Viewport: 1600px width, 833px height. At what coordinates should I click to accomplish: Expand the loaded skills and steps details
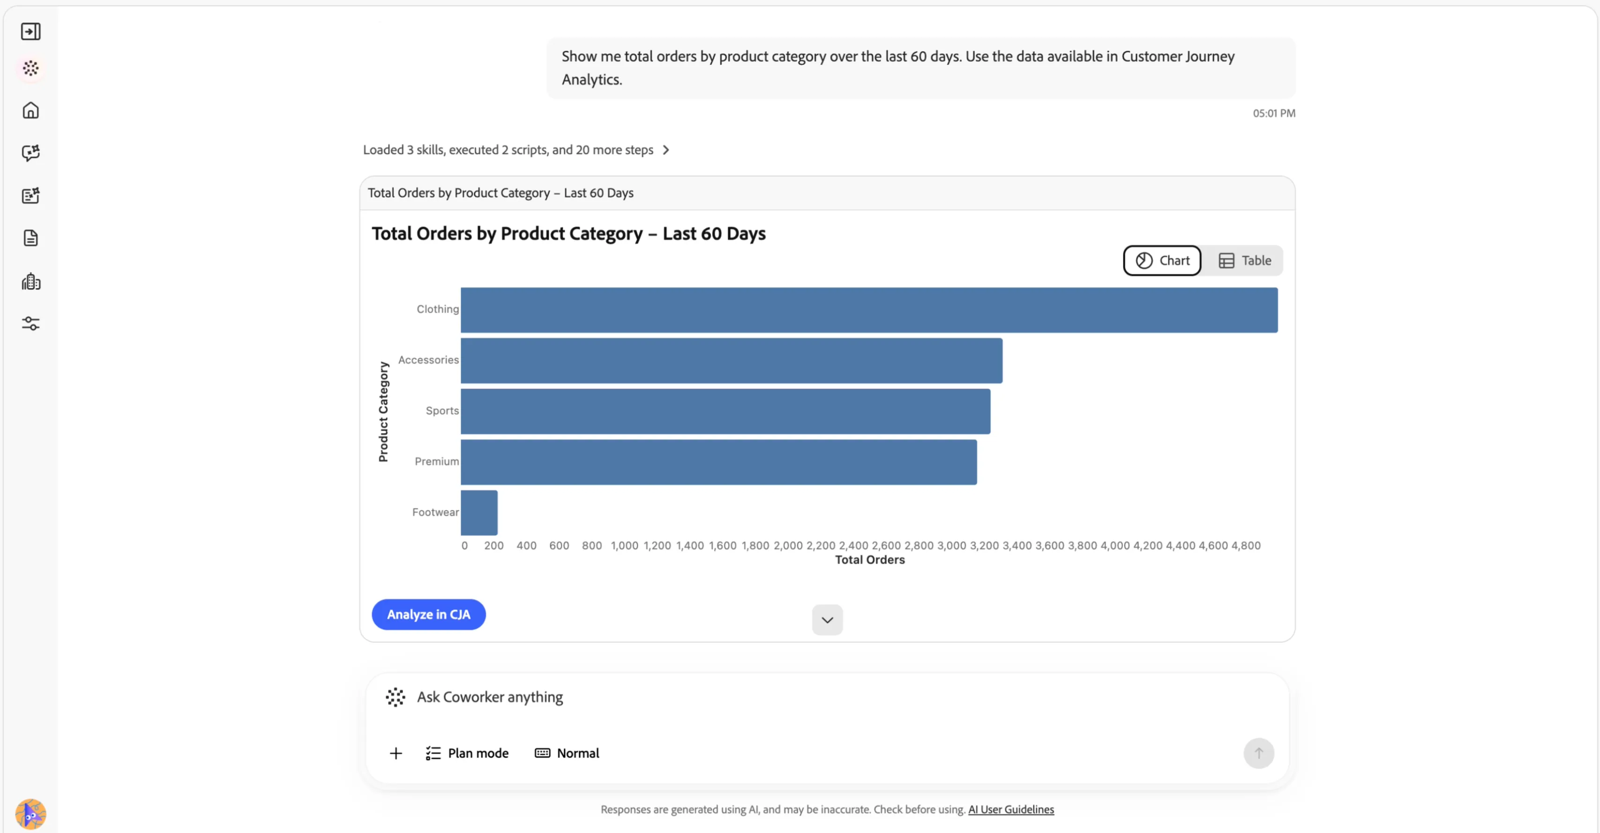coord(516,149)
